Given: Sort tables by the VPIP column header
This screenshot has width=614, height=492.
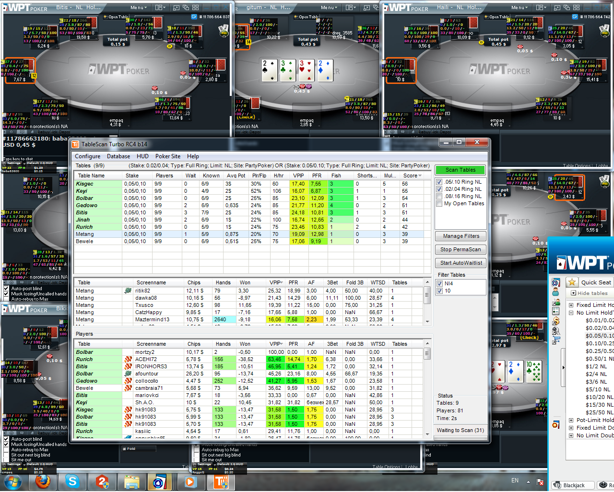Looking at the screenshot, I should [x=298, y=176].
